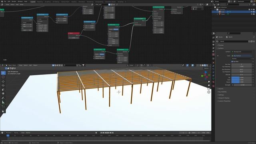The height and width of the screenshot is (144, 256).
Task: Toggle render camera icon for Plane row
Action: coord(254,14)
